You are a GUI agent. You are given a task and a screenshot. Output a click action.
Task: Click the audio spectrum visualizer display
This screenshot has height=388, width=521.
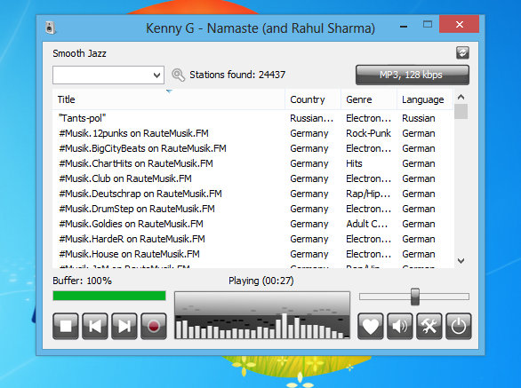(262, 315)
